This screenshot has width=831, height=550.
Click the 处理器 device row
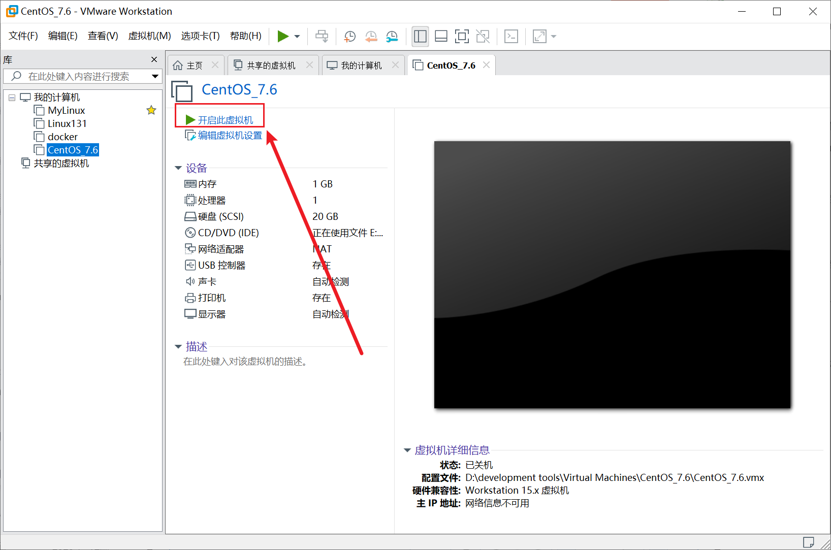pos(284,200)
